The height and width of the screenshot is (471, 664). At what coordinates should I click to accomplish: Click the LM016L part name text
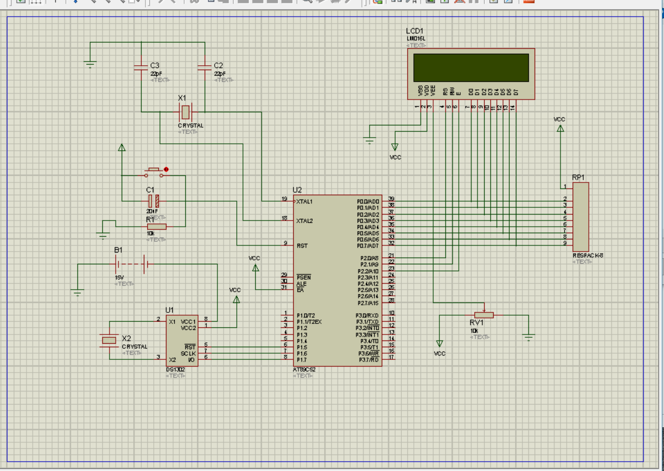(x=417, y=39)
